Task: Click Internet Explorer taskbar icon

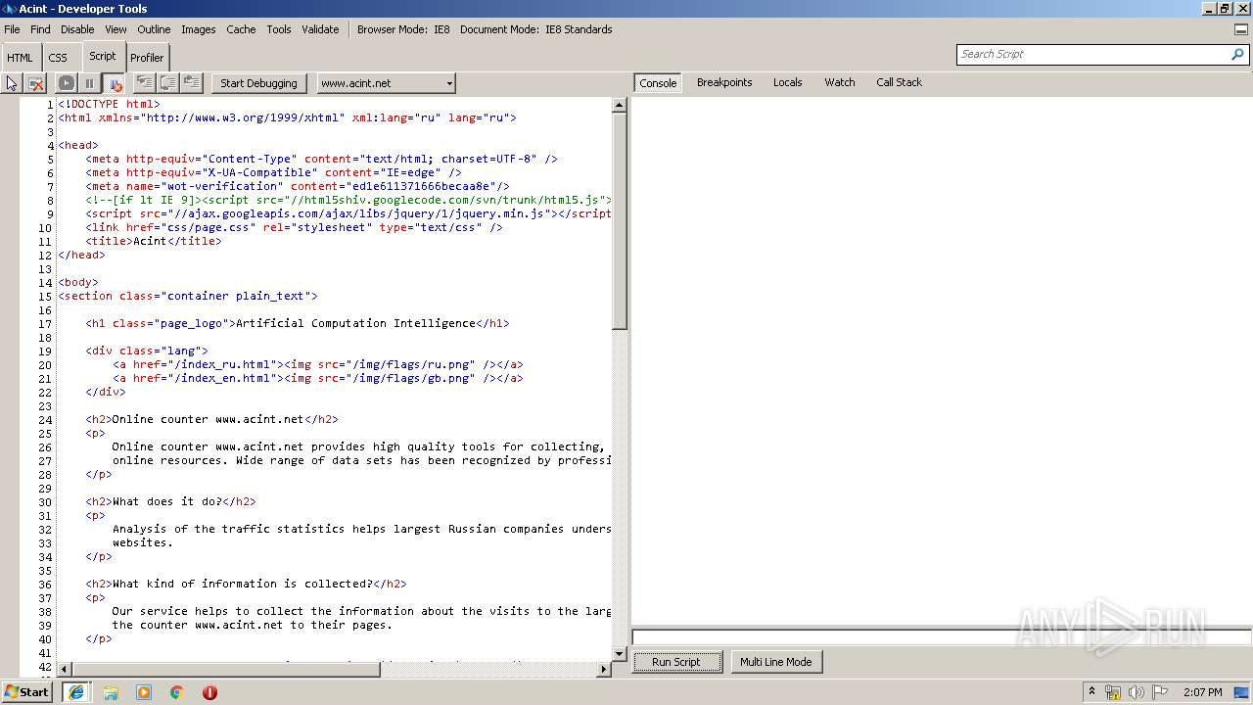Action: tap(76, 692)
